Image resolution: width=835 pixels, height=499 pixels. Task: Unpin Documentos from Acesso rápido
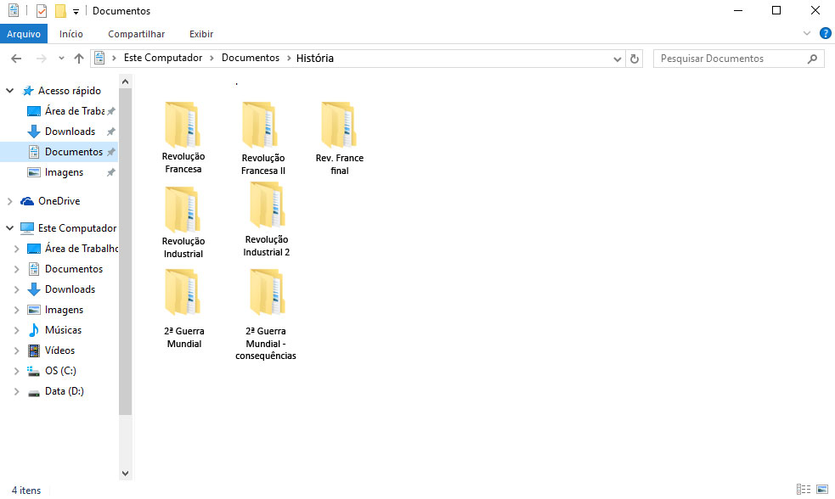[110, 151]
